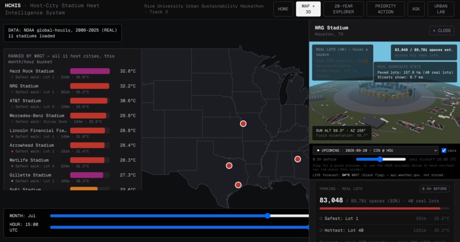
Task: Select Gillette Stadium in the ranked list
Action: tap(72, 178)
